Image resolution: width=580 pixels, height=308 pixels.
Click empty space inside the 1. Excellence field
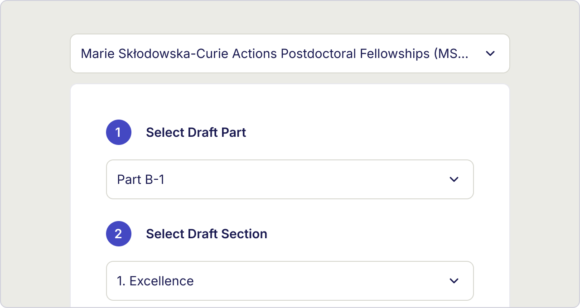(317, 281)
